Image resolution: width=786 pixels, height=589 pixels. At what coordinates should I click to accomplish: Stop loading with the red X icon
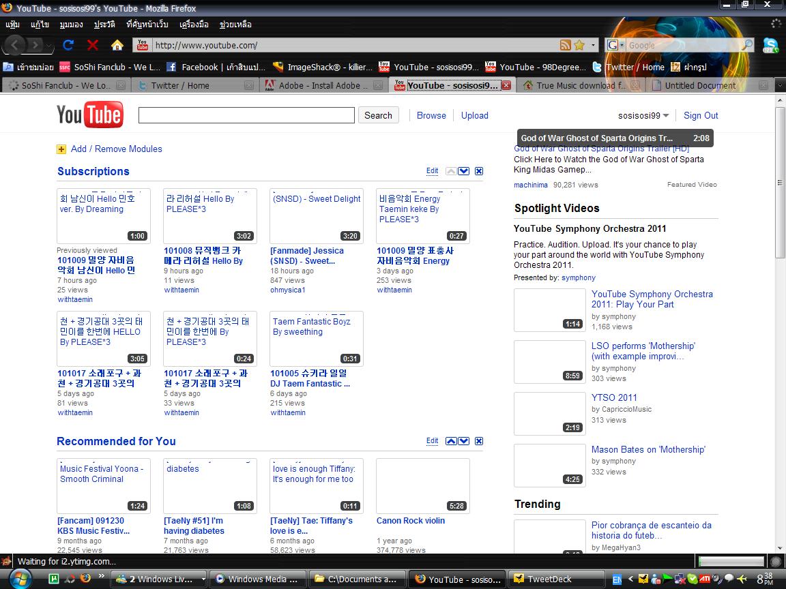coord(92,45)
